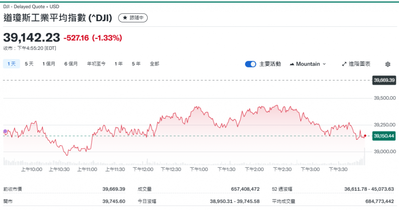Show 年初至今 year-to-date chart
399x210 pixels.
click(x=96, y=64)
